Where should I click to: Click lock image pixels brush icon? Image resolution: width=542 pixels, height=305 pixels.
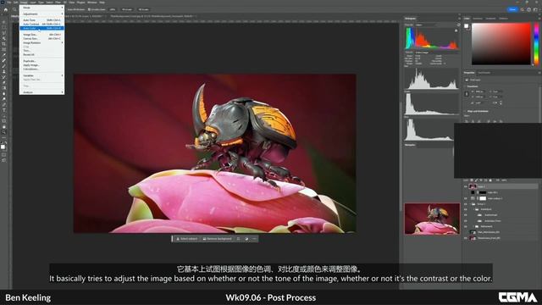(476, 180)
